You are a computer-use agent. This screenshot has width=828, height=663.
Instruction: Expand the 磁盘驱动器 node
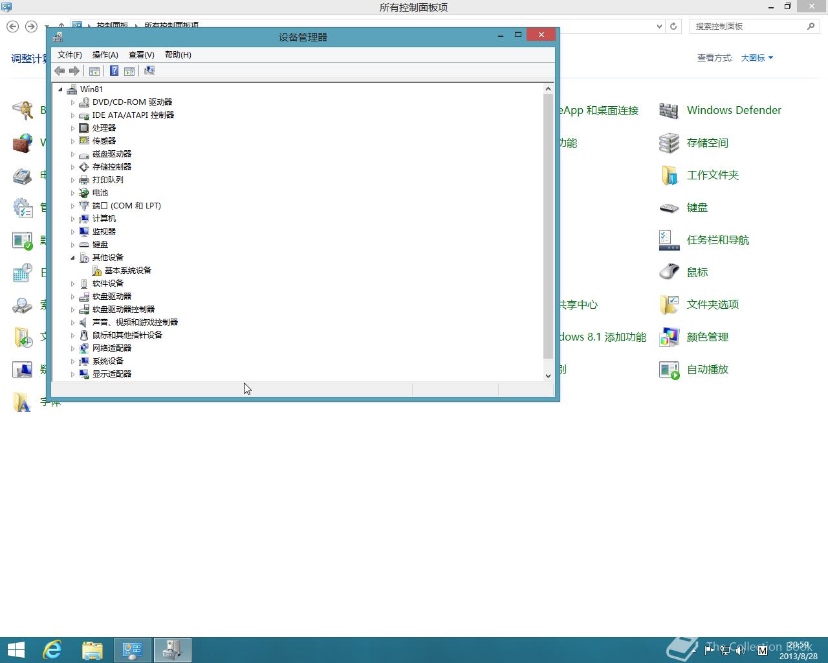pos(72,154)
